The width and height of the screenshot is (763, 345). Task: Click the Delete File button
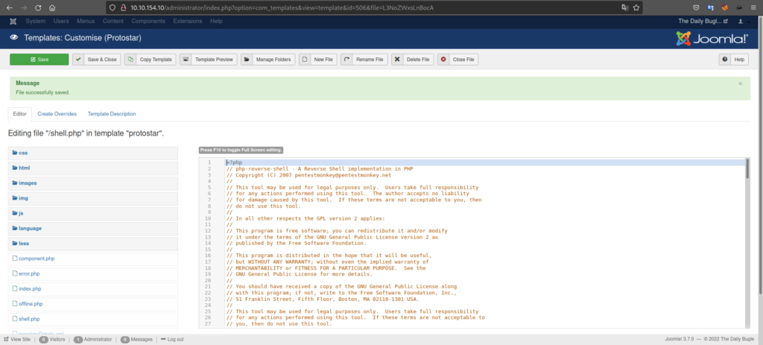click(412, 60)
